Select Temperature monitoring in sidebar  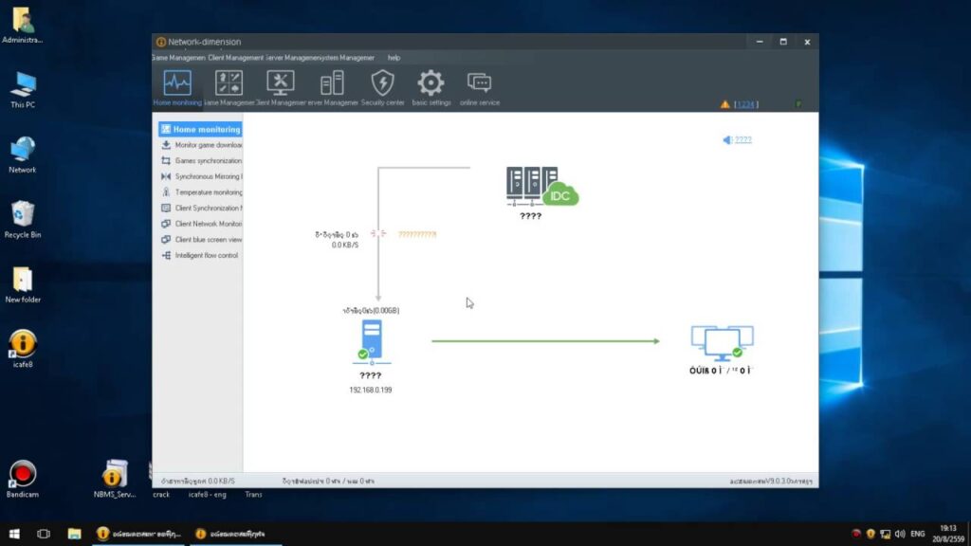(x=201, y=192)
